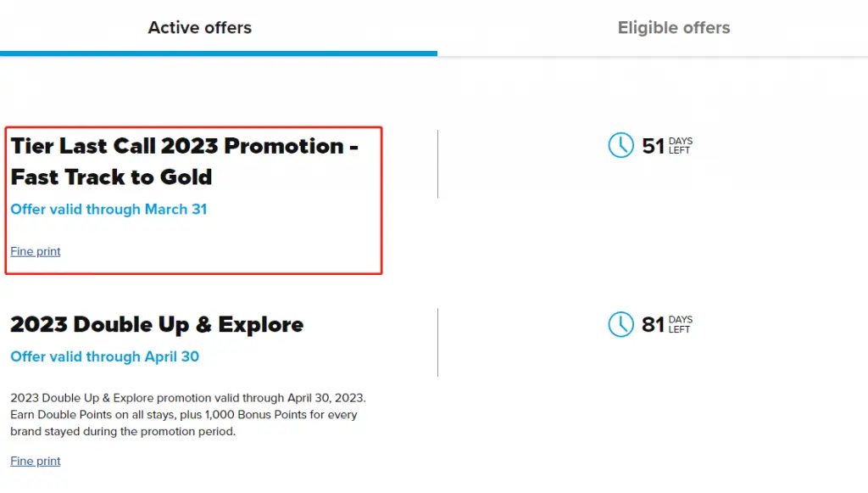The height and width of the screenshot is (493, 868).
Task: Click the clock icon beside 81 days left
Action: click(620, 323)
